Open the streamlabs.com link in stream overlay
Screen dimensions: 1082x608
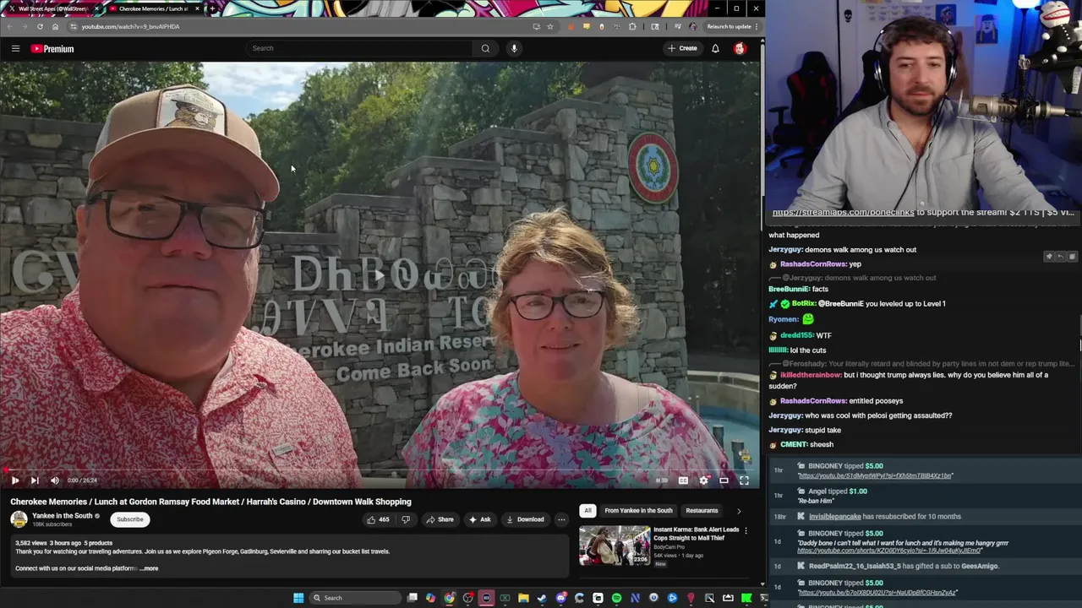tap(843, 213)
